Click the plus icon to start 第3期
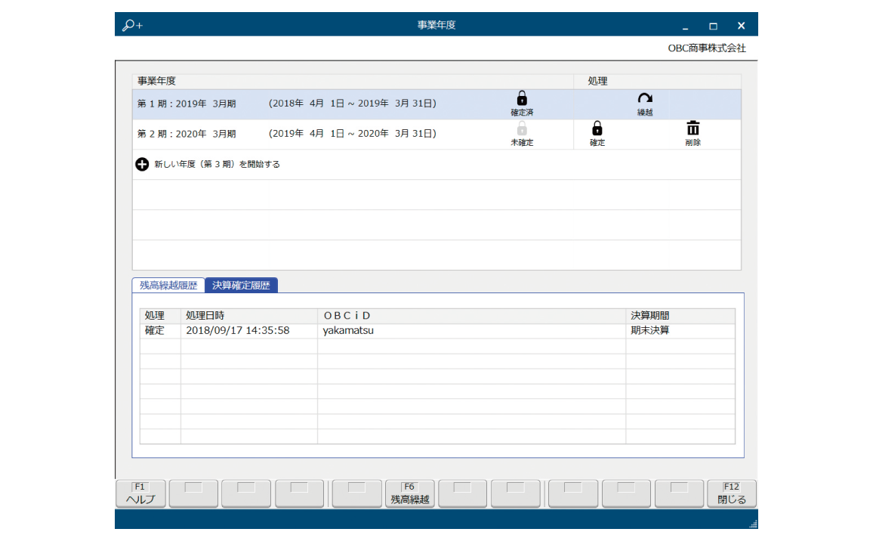Screen dimensions: 873x535 [x=142, y=164]
